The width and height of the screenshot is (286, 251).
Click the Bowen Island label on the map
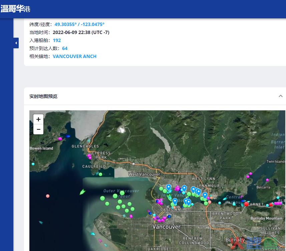click(x=41, y=148)
